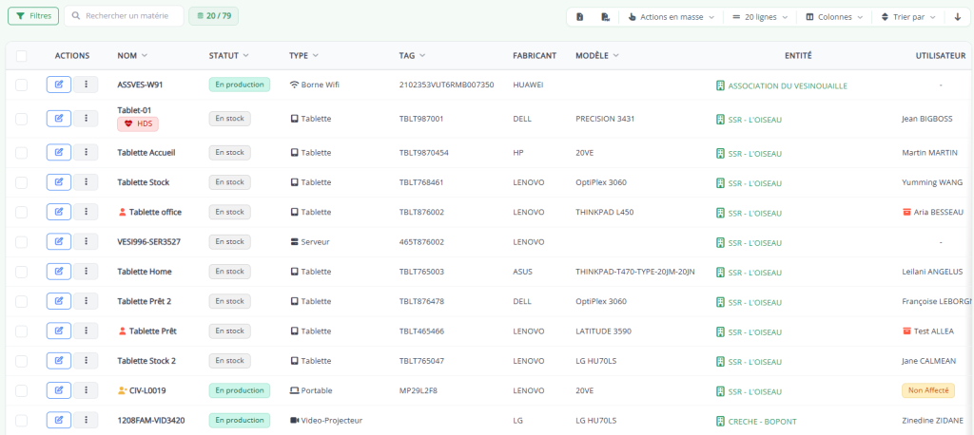Check the Tablet-01 row checkbox

22,119
